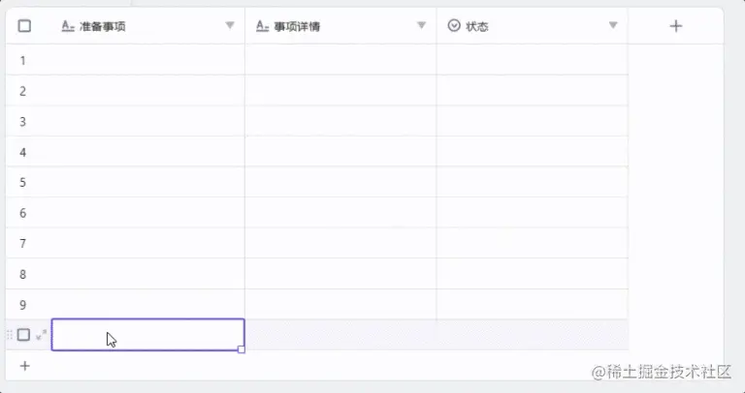This screenshot has width=745, height=393.
Task: Click the active outlined cell in 准备事项 column
Action: click(147, 335)
